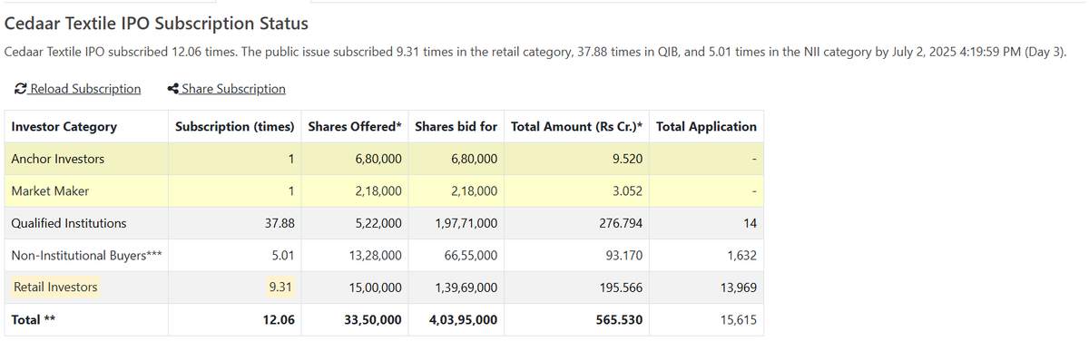Click the 13,28,000 shares offered cell
Image resolution: width=1089 pixels, height=341 pixels.
[x=376, y=256]
